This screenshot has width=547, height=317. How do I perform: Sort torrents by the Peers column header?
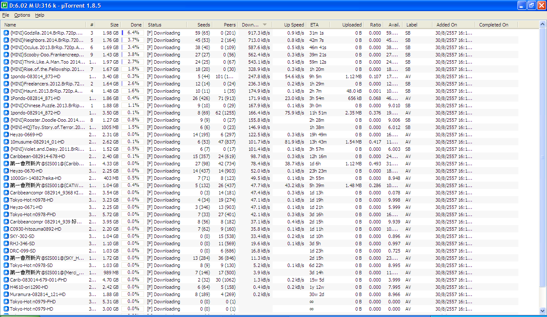pyautogui.click(x=224, y=25)
